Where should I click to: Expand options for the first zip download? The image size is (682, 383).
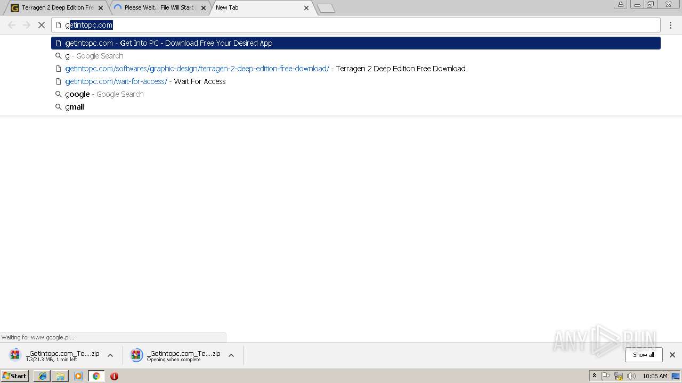[x=110, y=355]
